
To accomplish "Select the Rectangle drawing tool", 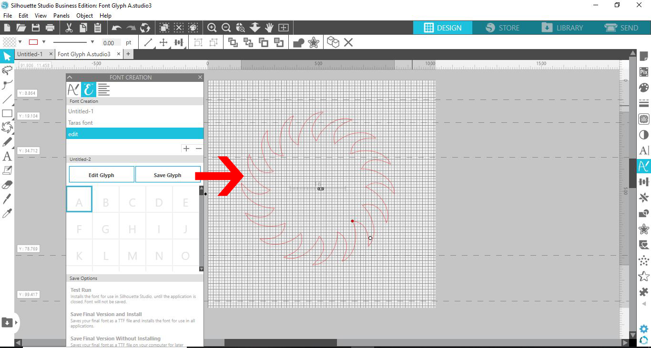I will point(7,113).
